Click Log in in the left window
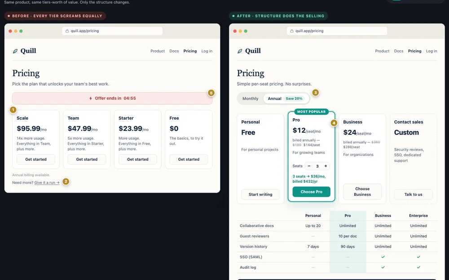The image size is (449, 280). tap(207, 51)
